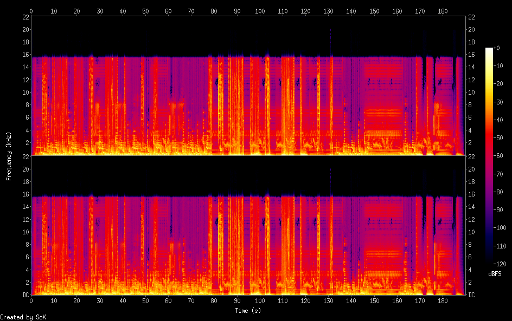Click '150' on the bottom time axis
Viewport: 512px width, 321px height.
click(374, 301)
